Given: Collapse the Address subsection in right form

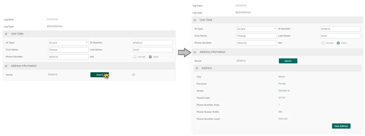Looking at the screenshot, I should coord(197,68).
